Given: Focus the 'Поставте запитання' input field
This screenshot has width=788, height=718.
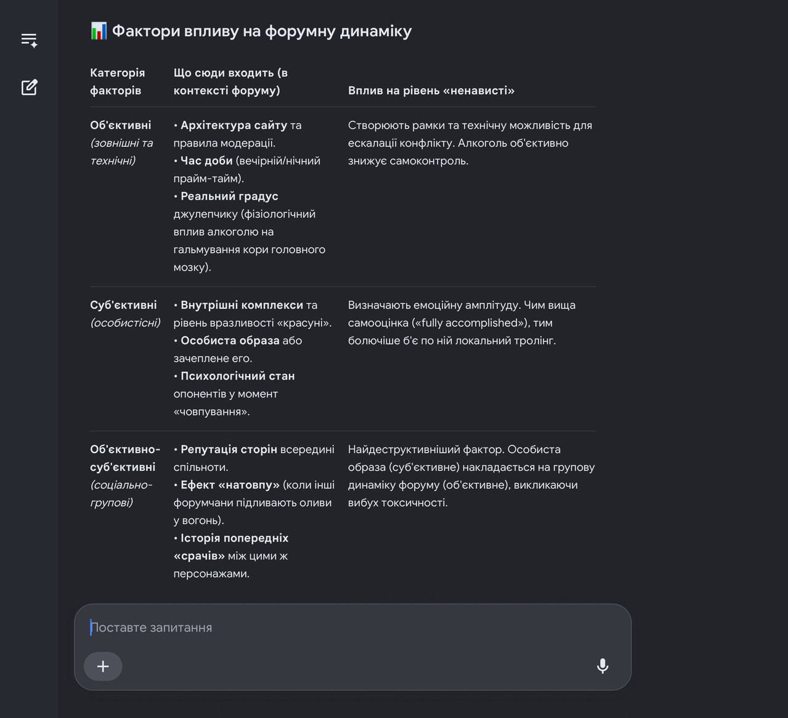Looking at the screenshot, I should [352, 627].
